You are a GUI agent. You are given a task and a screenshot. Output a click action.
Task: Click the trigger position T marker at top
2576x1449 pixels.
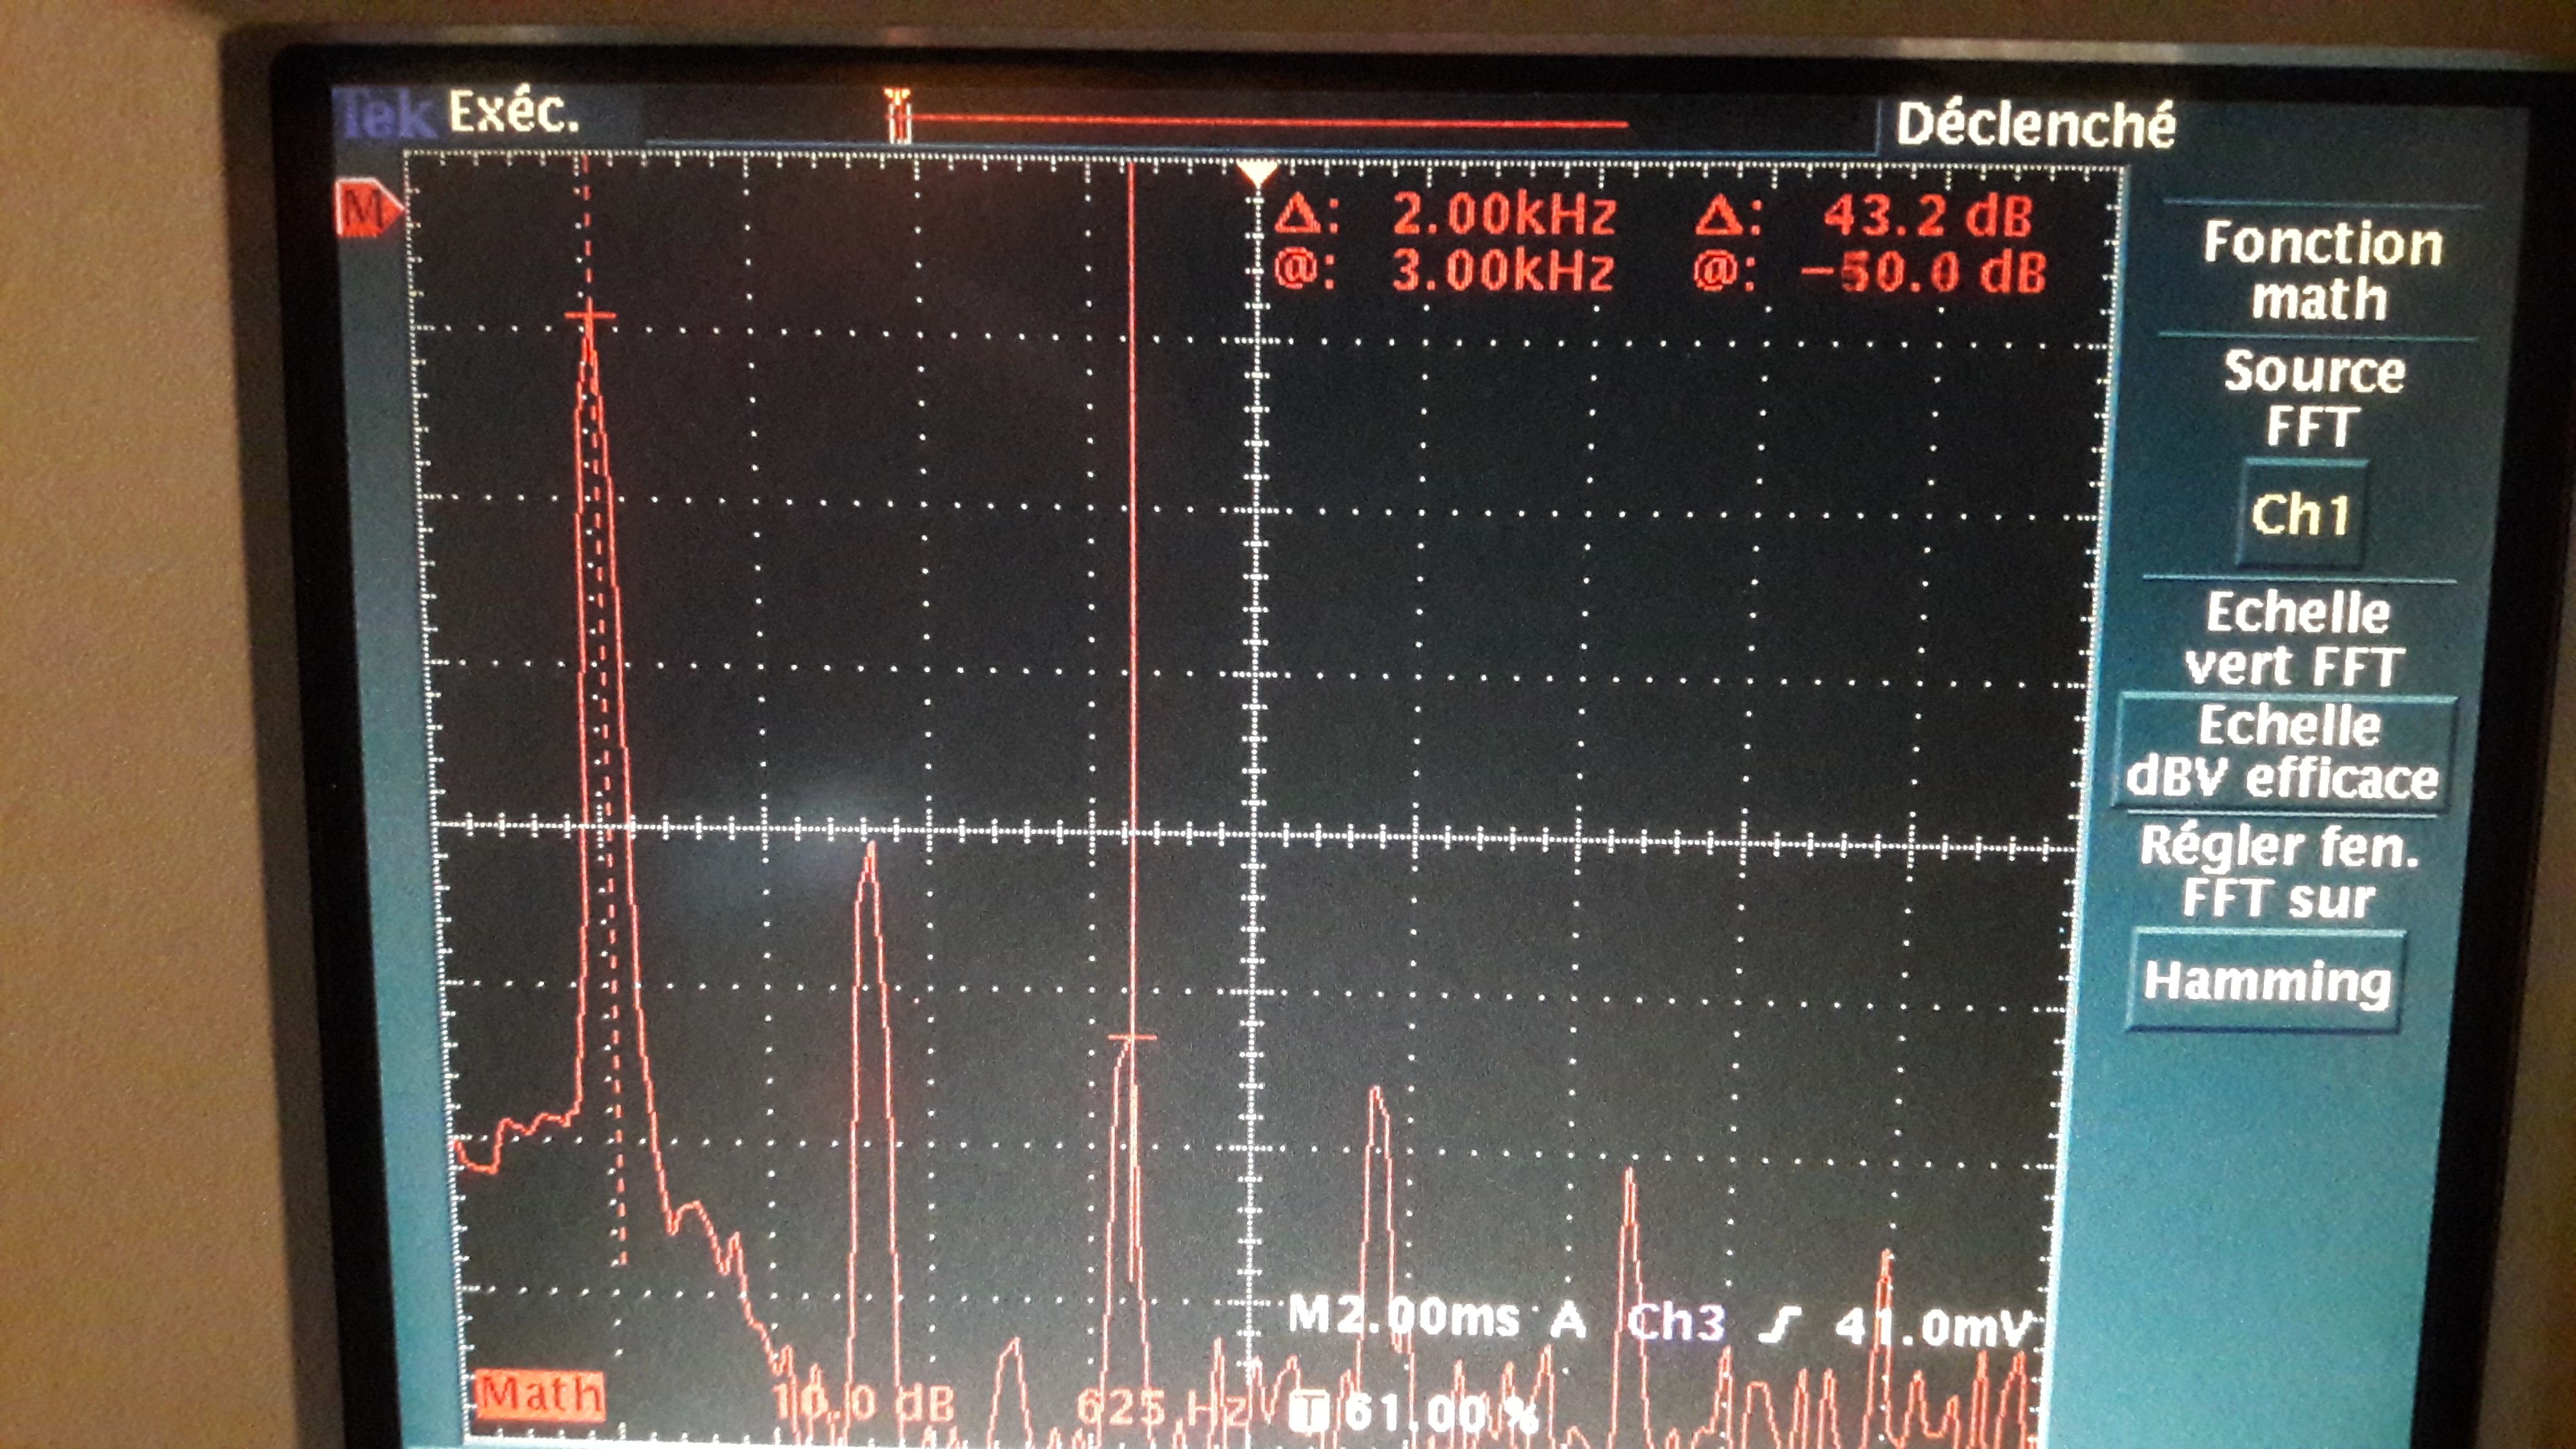pos(899,113)
